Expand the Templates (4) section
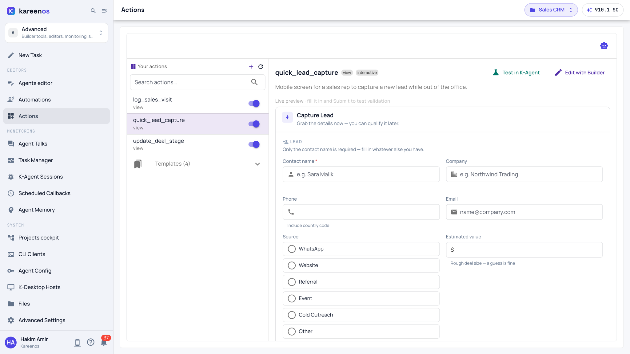 coord(197,164)
